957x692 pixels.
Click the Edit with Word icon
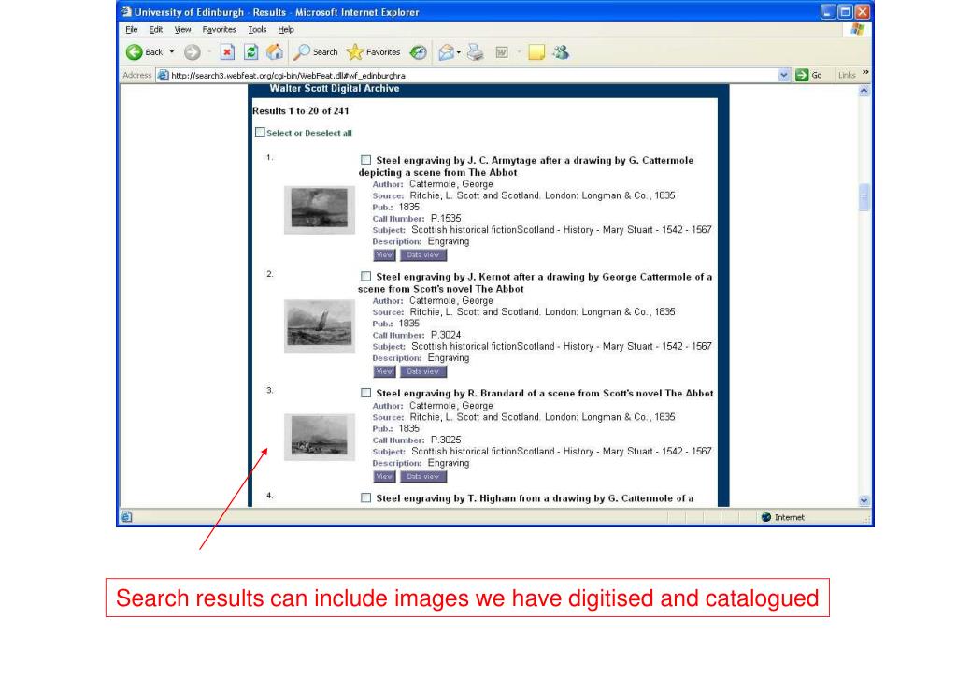point(502,53)
